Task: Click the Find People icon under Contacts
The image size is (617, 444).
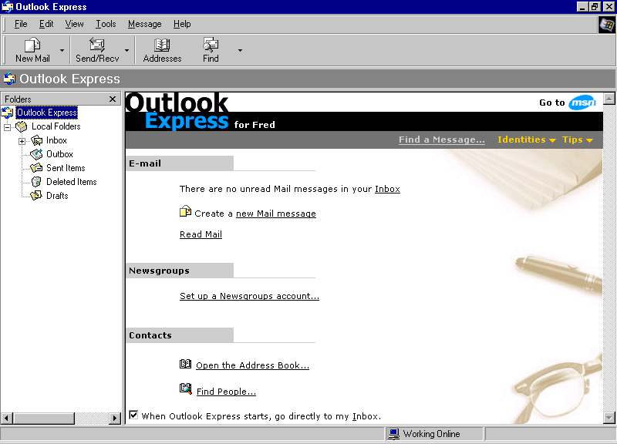Action: 186,388
